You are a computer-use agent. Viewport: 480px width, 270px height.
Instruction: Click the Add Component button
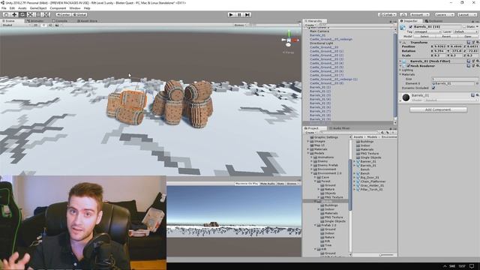click(x=438, y=109)
